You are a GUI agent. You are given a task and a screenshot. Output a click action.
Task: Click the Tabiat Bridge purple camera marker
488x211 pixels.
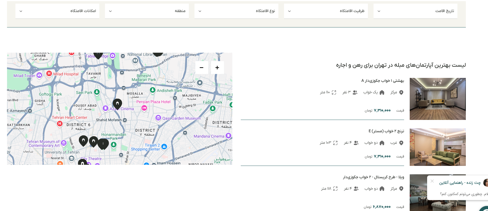pyautogui.click(x=113, y=55)
